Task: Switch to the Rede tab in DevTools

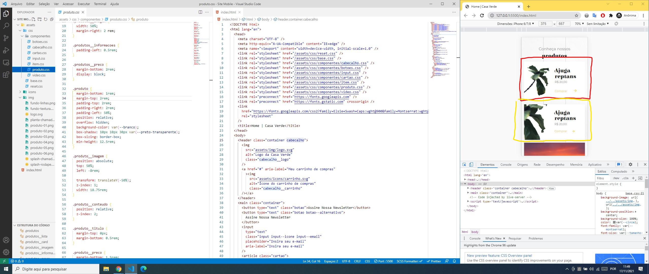Action: [537, 164]
